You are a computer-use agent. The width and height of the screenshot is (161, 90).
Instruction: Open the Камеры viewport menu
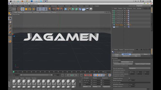click(x=20, y=12)
